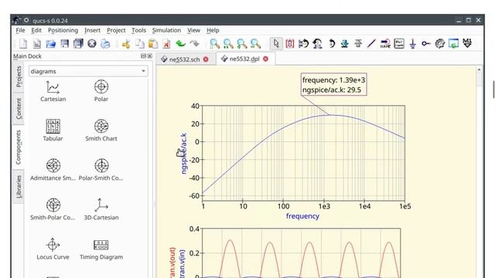Screen dimensions: 495x278
Task: Open the Positioning menu
Action: 63,30
